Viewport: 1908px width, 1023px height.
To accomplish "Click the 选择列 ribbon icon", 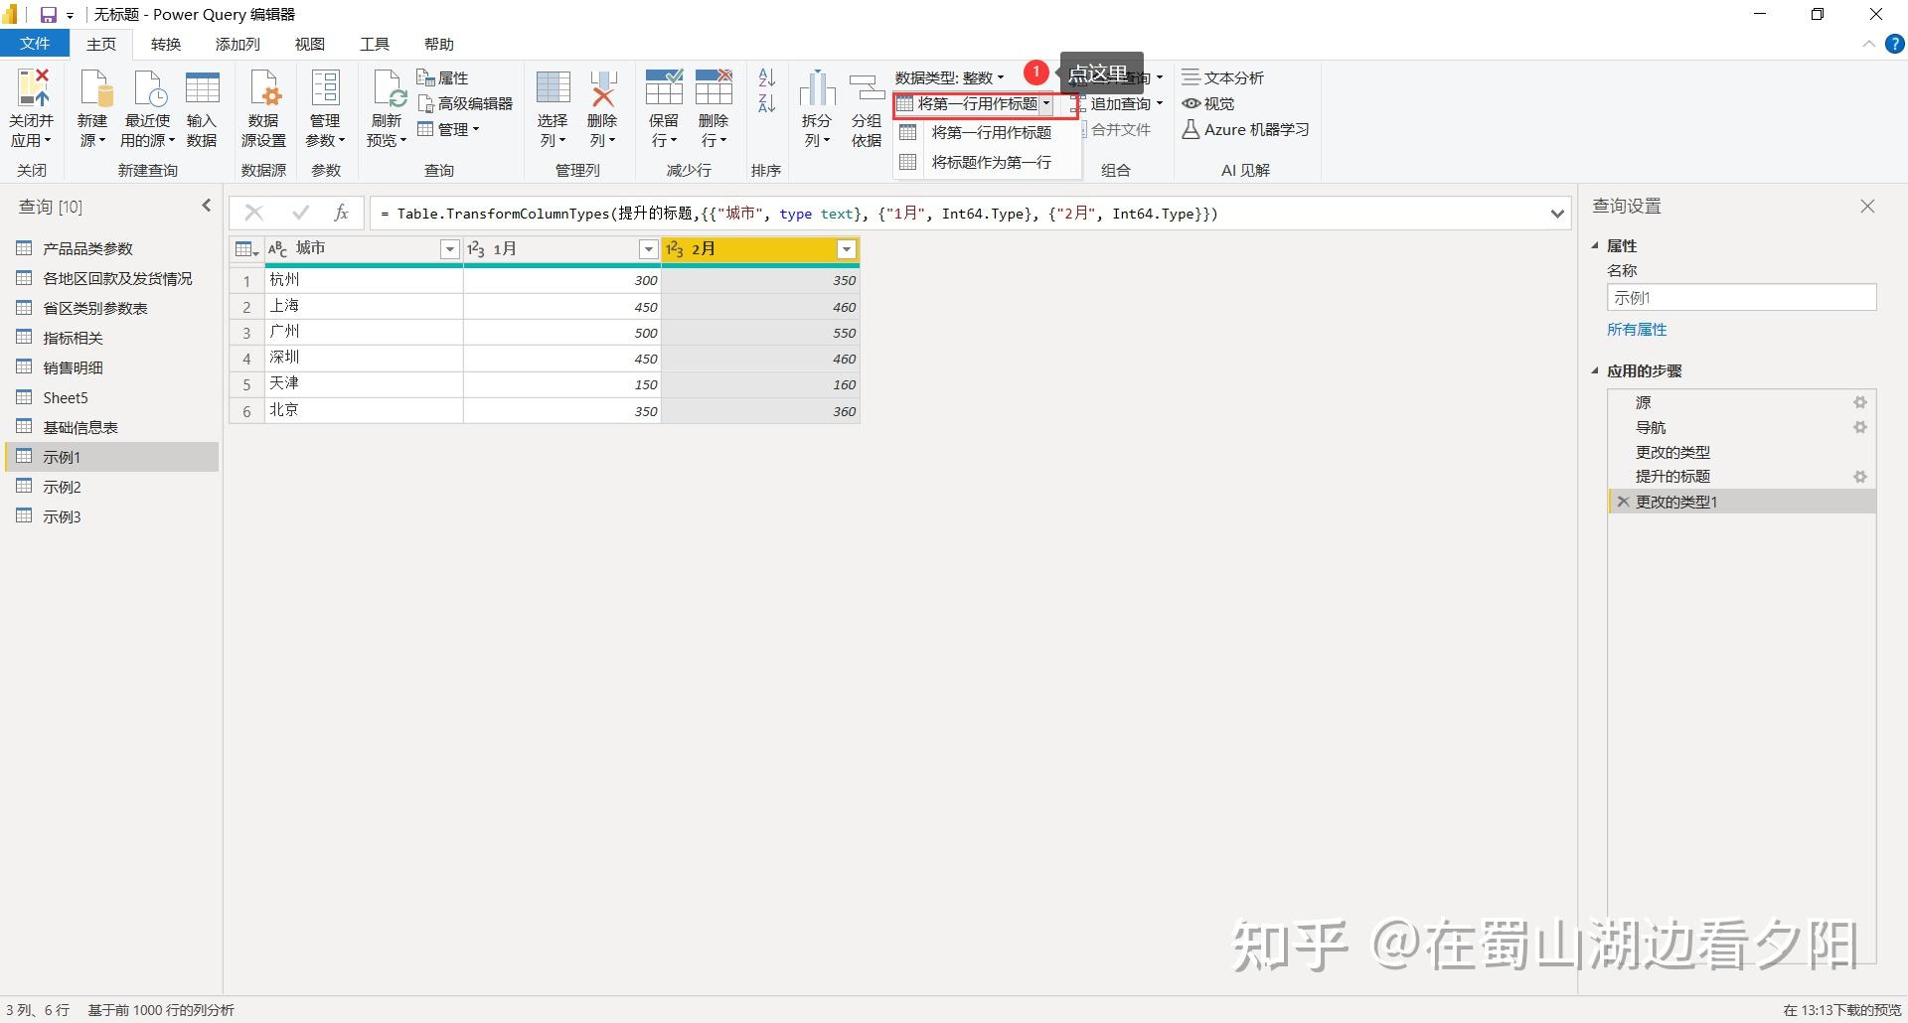I will pyautogui.click(x=553, y=89).
